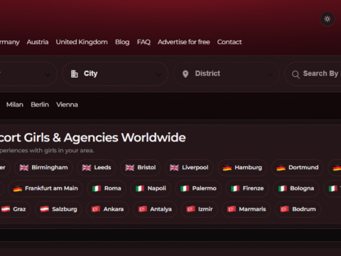Expand the District dropdown
This screenshot has height=256, width=341.
coord(226,74)
